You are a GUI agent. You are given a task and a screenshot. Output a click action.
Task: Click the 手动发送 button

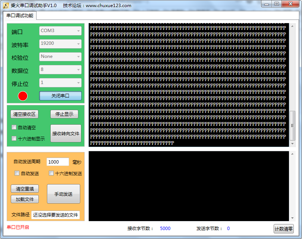tap(63, 194)
